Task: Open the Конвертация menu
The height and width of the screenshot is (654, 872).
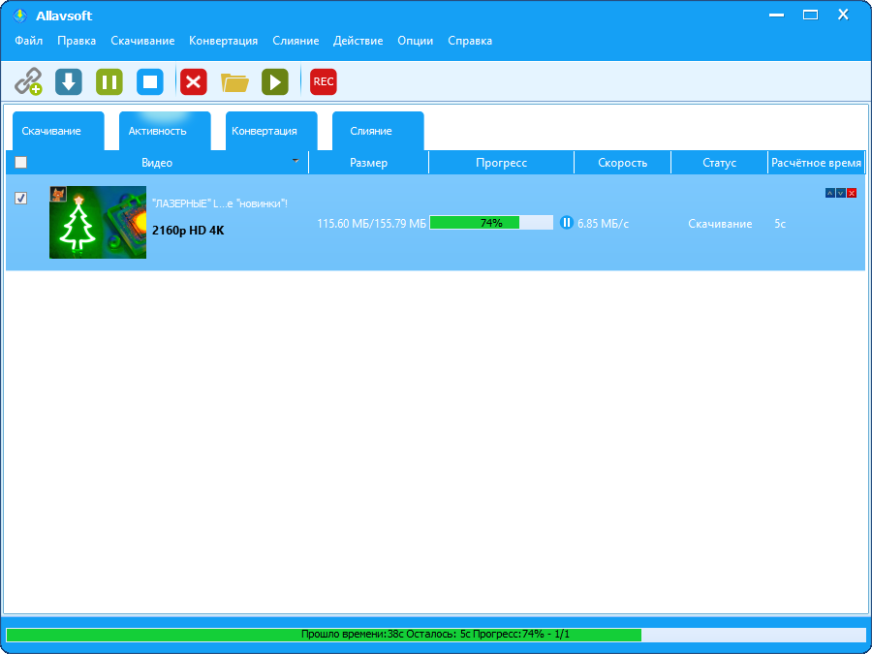Action: tap(223, 41)
